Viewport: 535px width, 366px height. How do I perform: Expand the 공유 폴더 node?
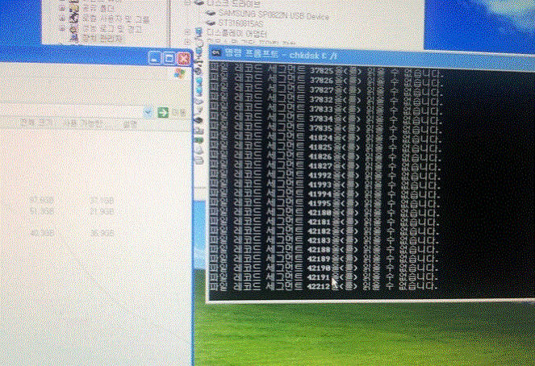[62, 7]
